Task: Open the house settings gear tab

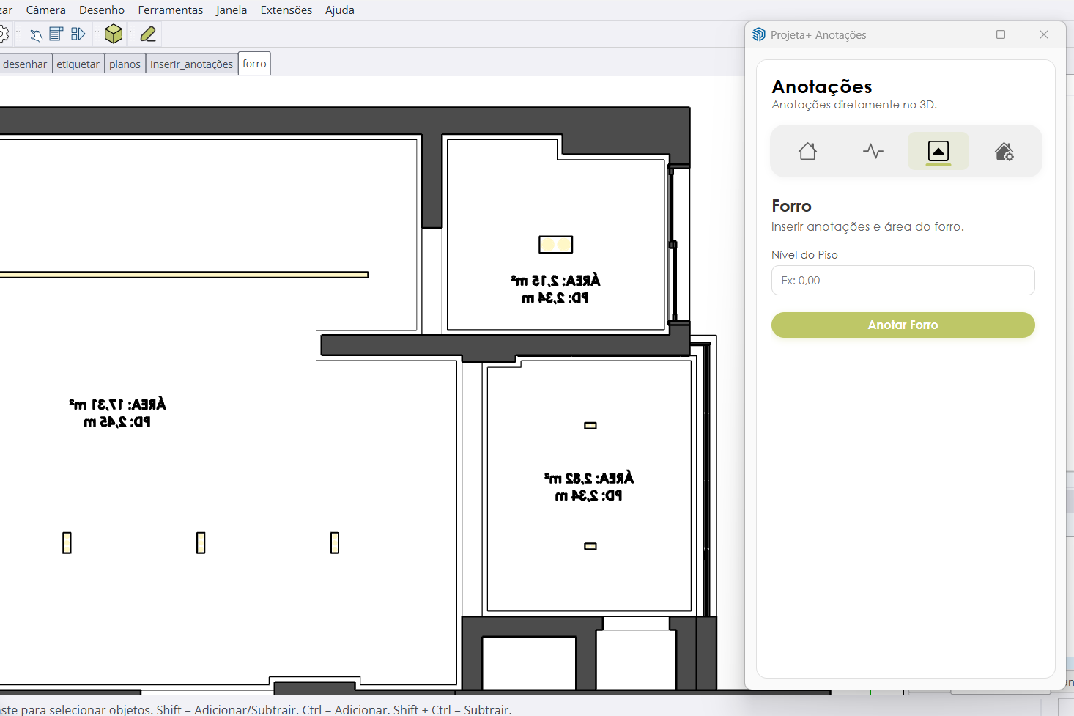Action: (x=1004, y=152)
